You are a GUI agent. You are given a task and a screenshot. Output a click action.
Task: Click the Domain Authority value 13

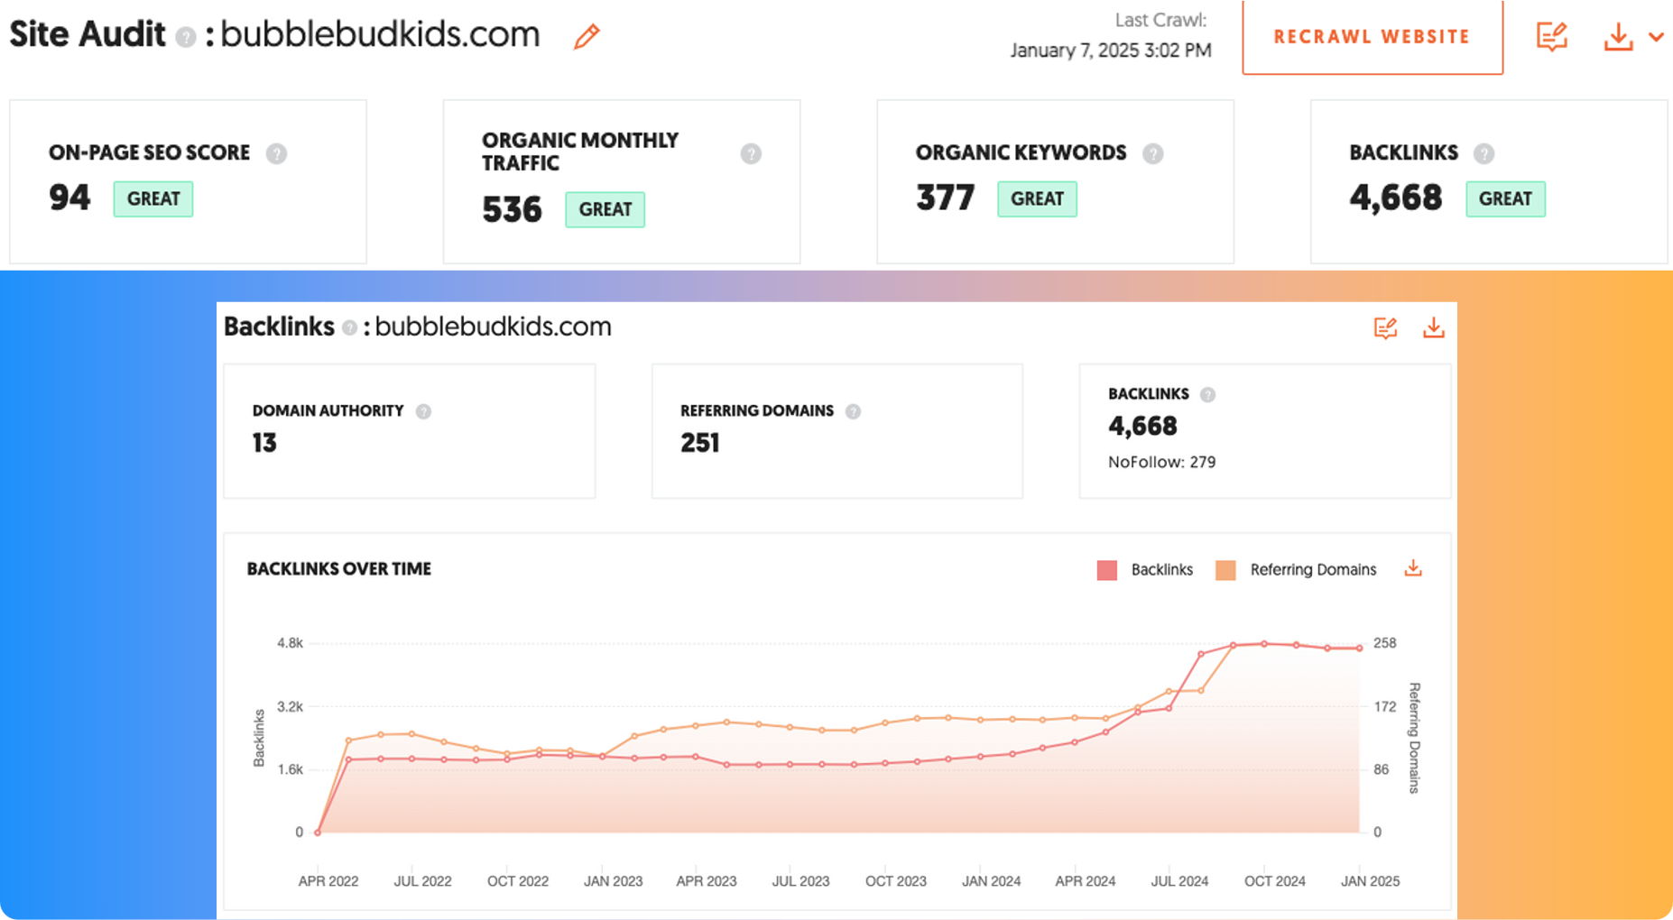[264, 443]
